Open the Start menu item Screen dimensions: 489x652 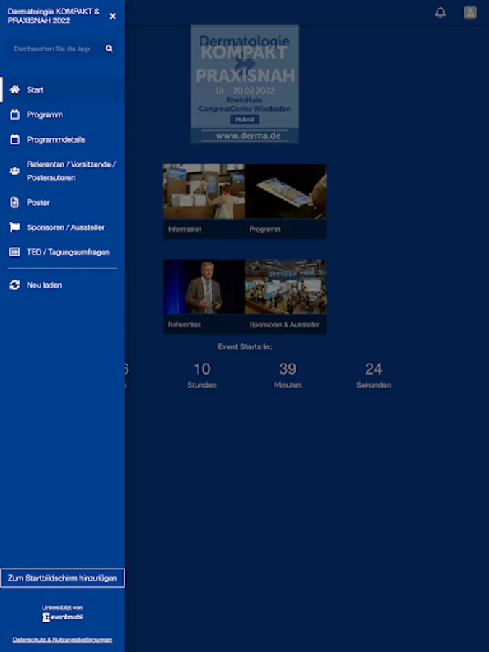(62, 90)
